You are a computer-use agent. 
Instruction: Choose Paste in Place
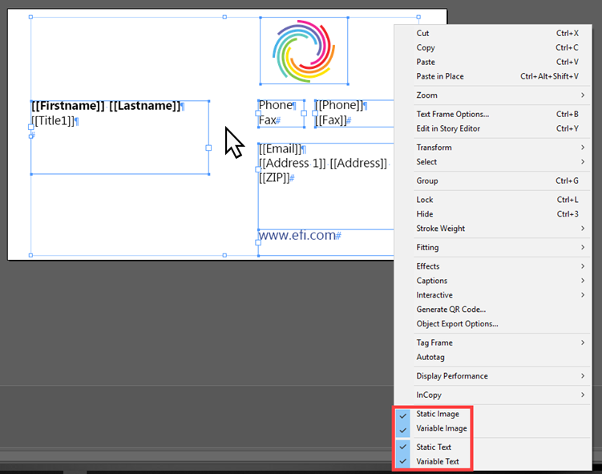click(x=440, y=77)
